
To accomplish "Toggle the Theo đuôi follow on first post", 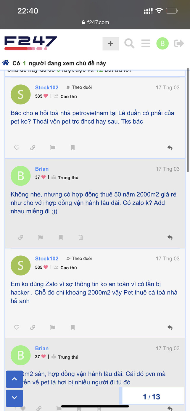I will click(x=79, y=87).
